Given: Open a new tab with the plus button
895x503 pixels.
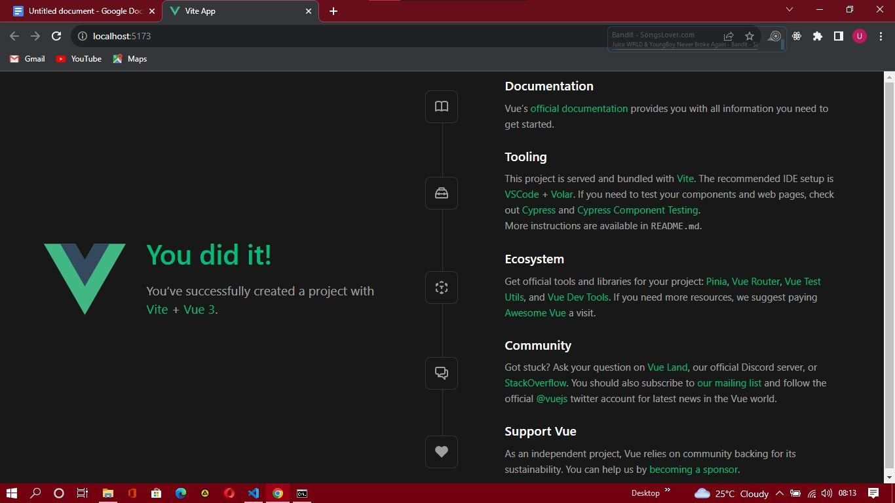Looking at the screenshot, I should tap(333, 11).
